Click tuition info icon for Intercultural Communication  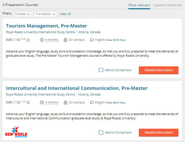pyautogui.click(x=28, y=102)
